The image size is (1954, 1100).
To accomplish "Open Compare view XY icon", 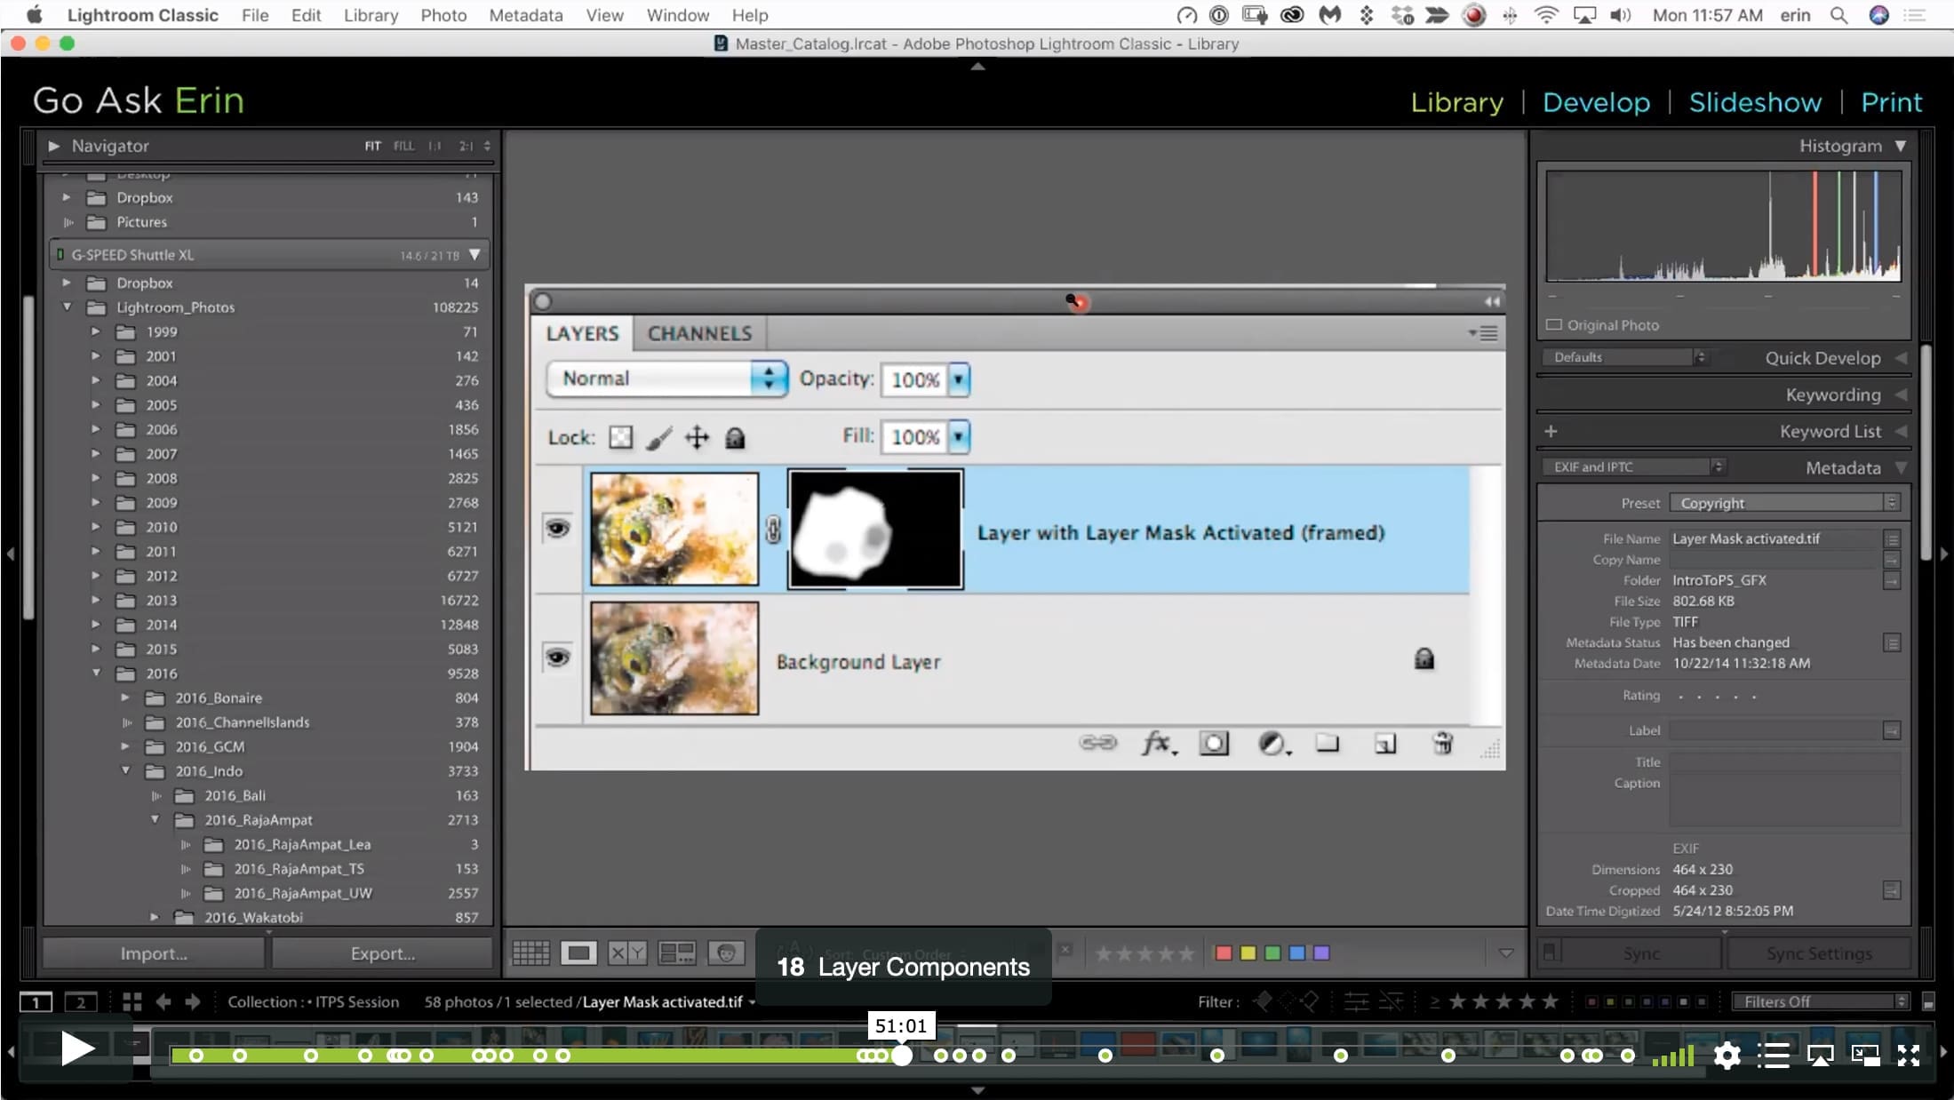I will point(627,953).
